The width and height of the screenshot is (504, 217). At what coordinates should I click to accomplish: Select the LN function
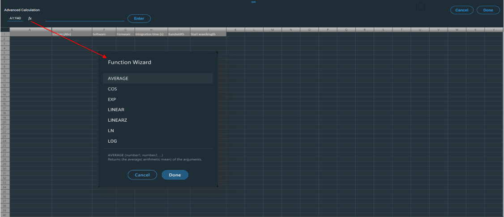158,131
